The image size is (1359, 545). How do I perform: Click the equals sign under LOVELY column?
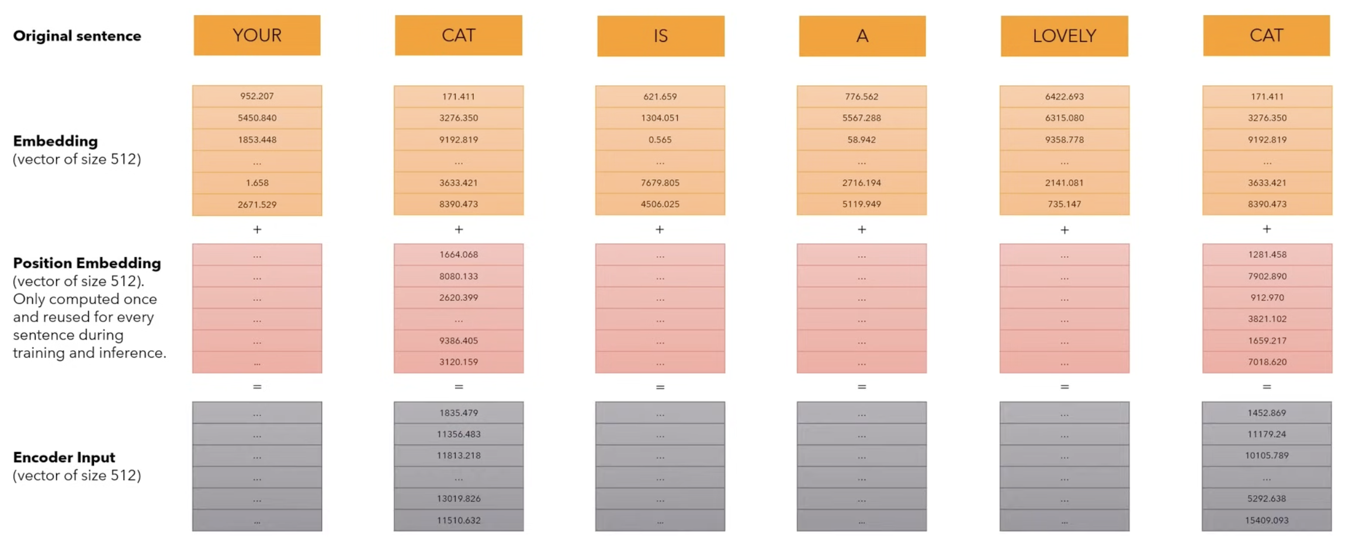tap(1064, 387)
